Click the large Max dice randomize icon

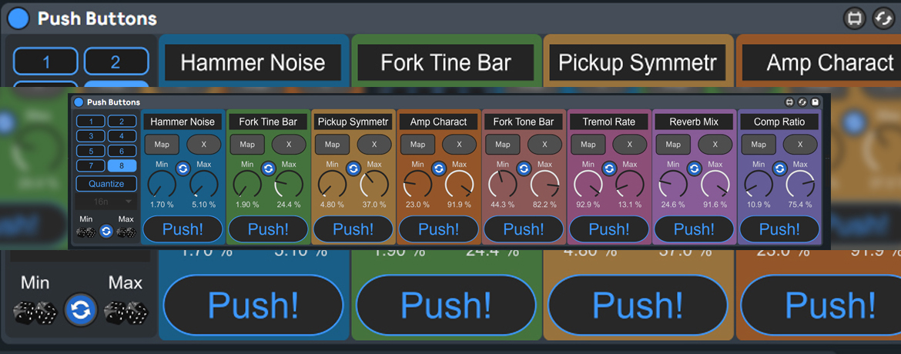(x=126, y=310)
